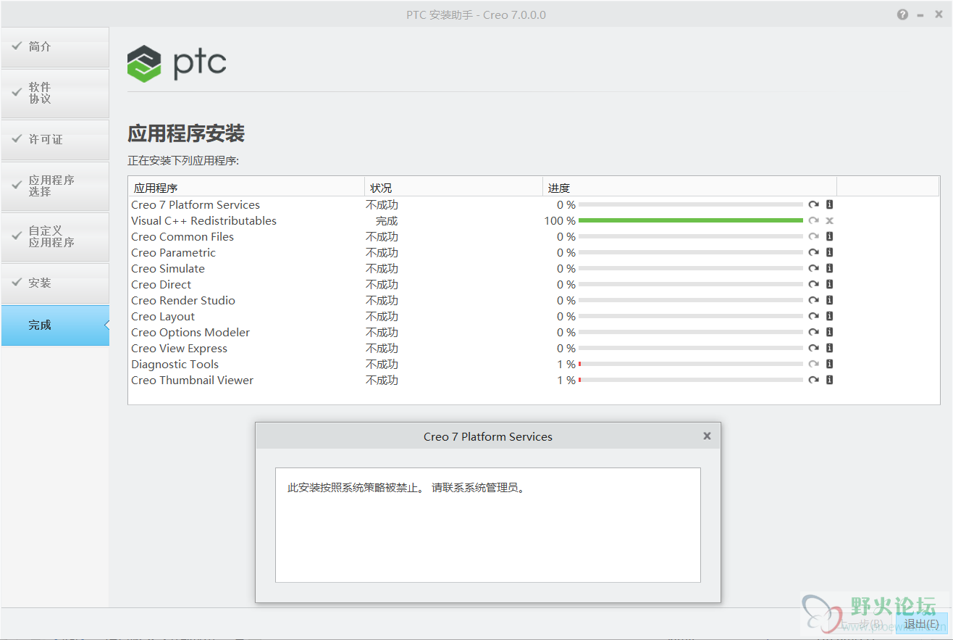Select the Creo Direct row name
Image resolution: width=953 pixels, height=640 pixels.
point(161,285)
